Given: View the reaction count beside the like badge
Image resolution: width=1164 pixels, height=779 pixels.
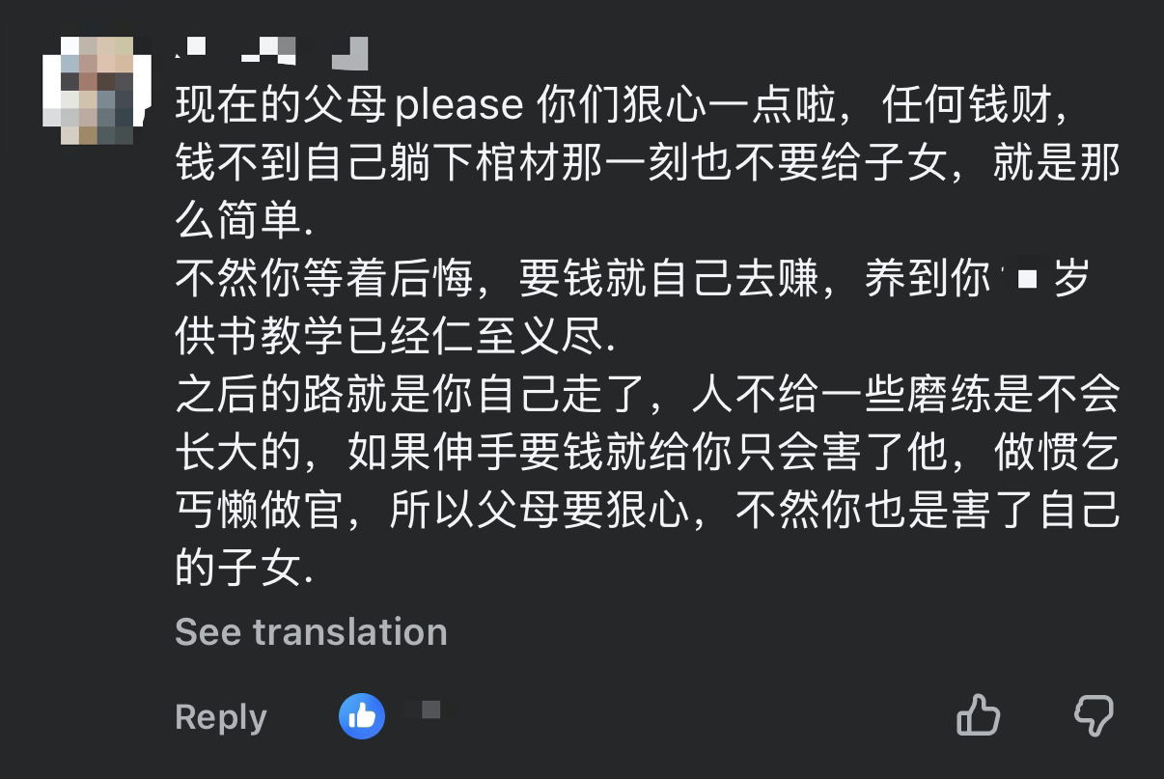Looking at the screenshot, I should click(430, 711).
